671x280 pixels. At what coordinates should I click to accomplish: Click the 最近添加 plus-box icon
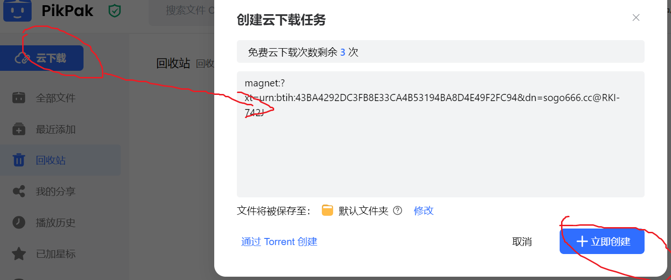[x=19, y=129]
